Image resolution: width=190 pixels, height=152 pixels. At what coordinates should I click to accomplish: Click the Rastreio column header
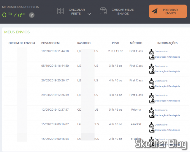click(84, 43)
